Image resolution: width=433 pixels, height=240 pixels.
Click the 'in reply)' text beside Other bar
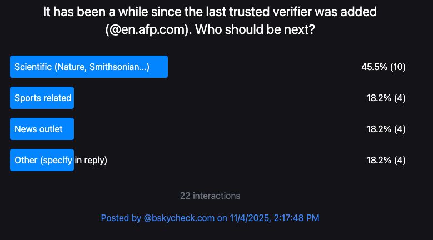pyautogui.click(x=91, y=160)
